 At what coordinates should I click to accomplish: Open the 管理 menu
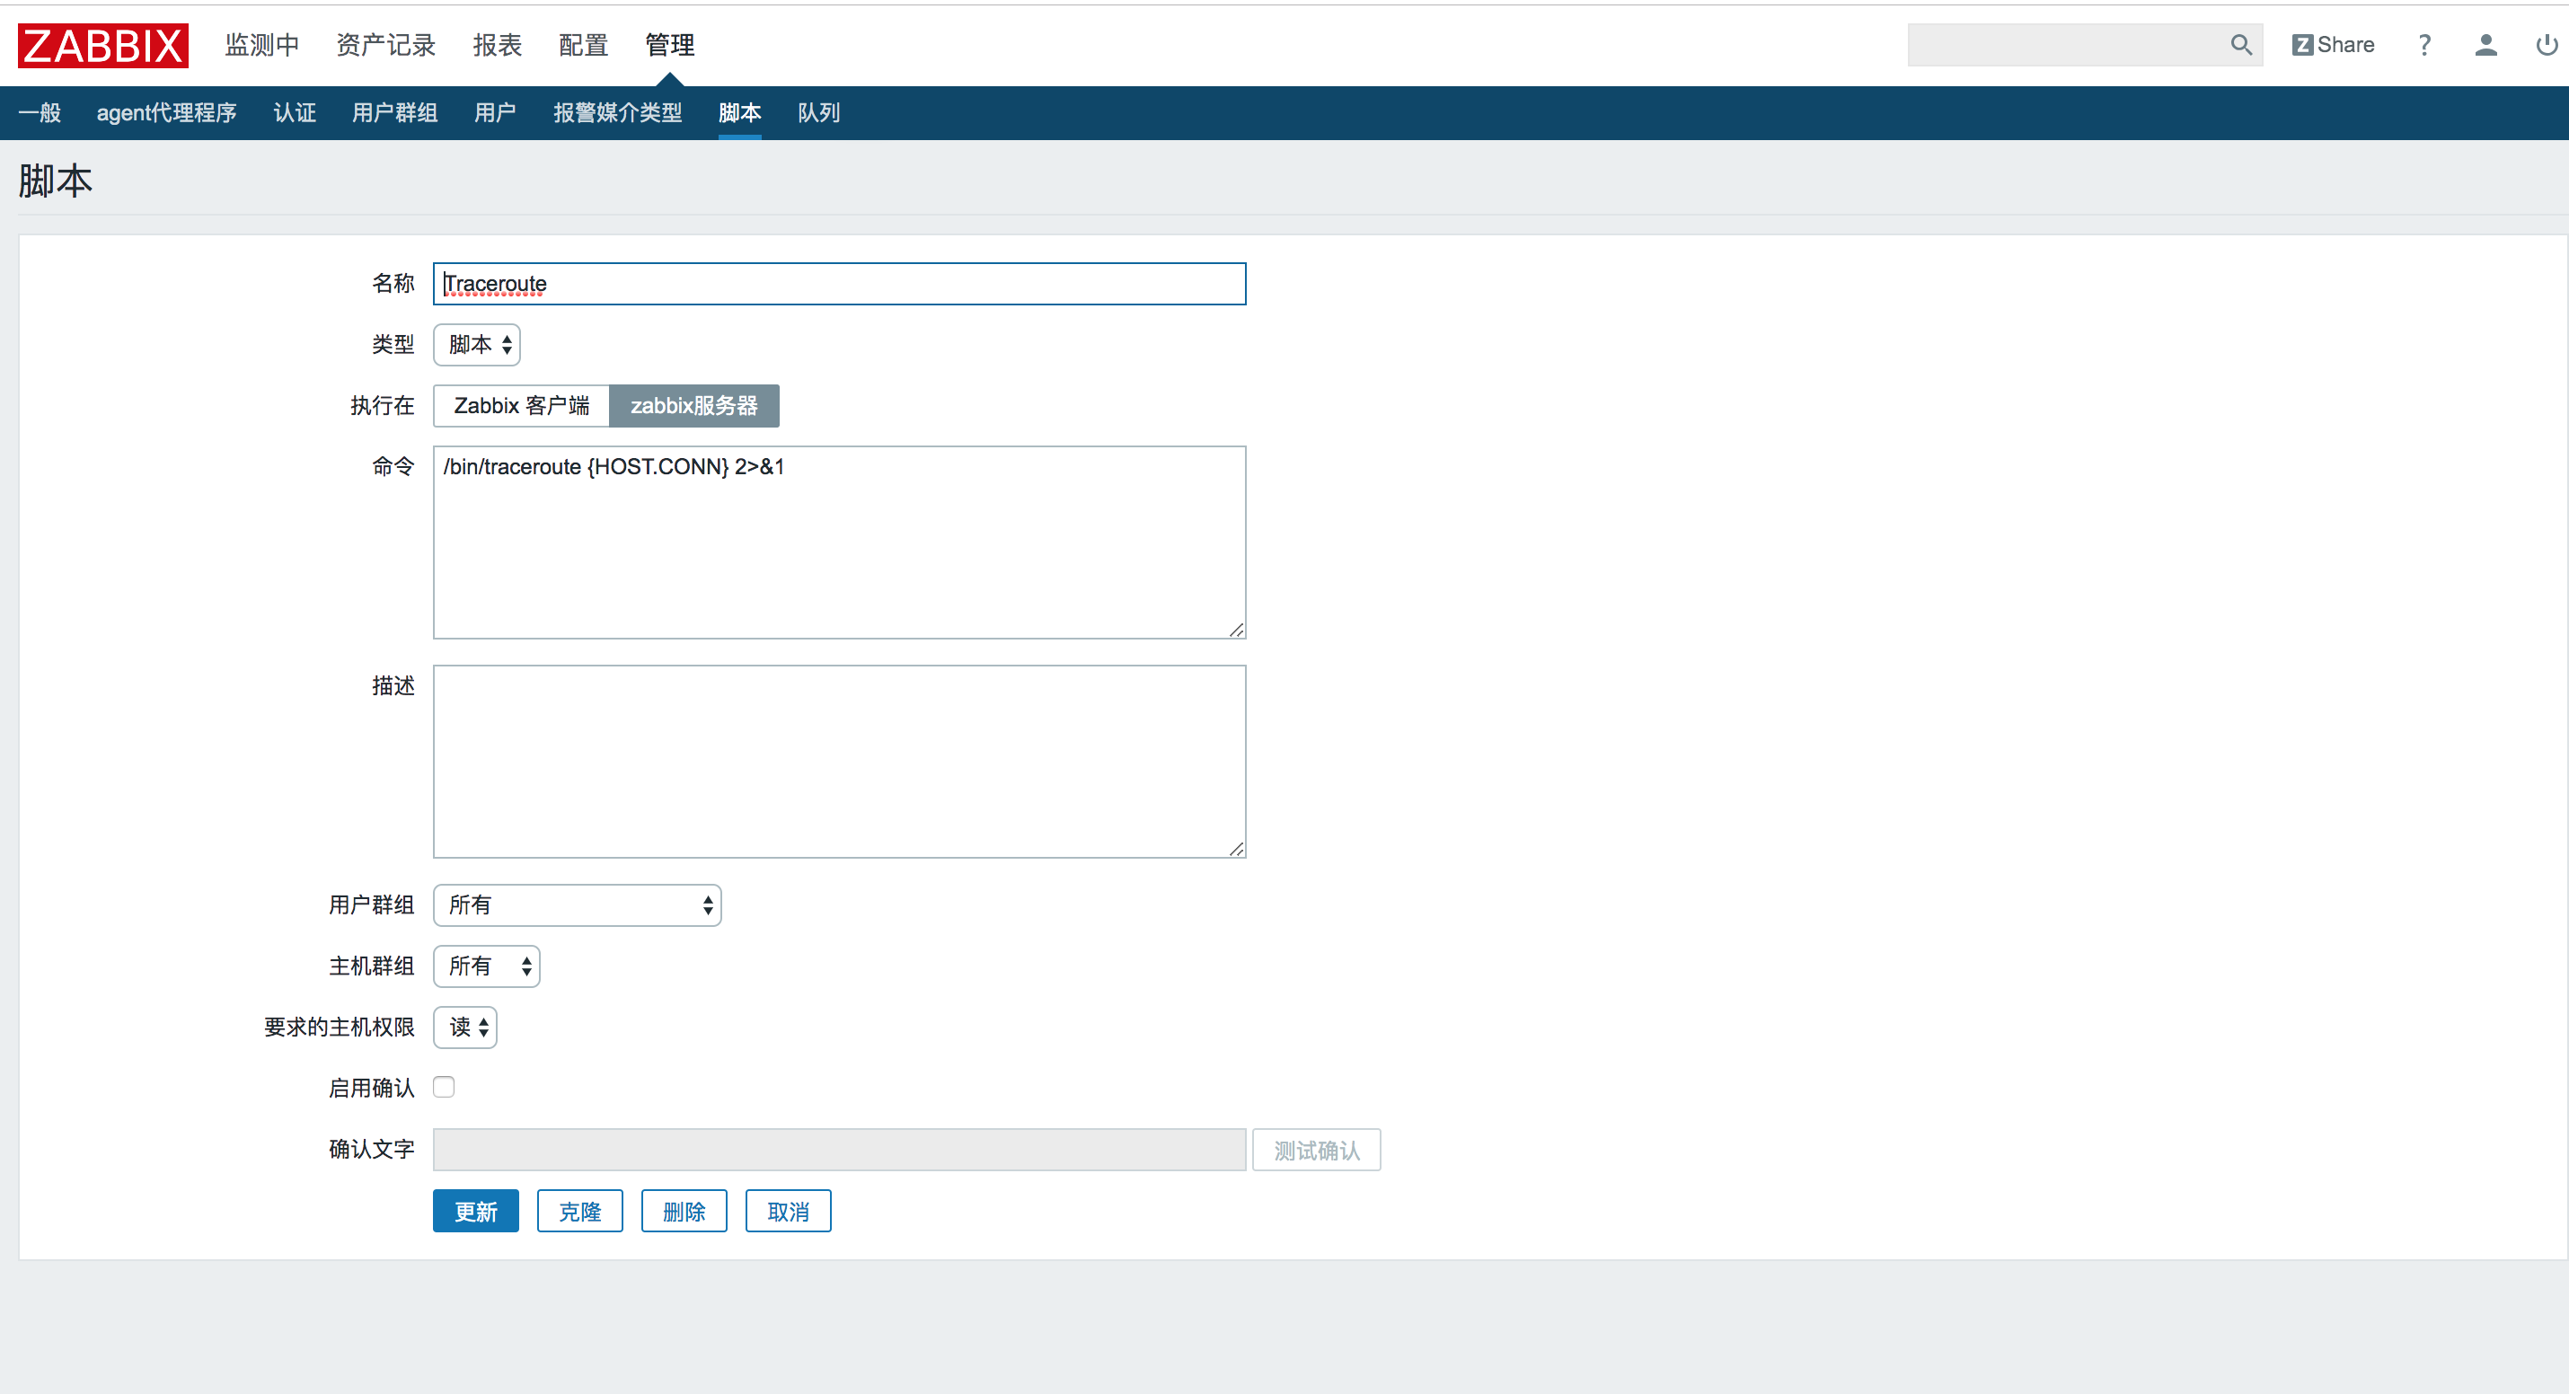point(669,45)
